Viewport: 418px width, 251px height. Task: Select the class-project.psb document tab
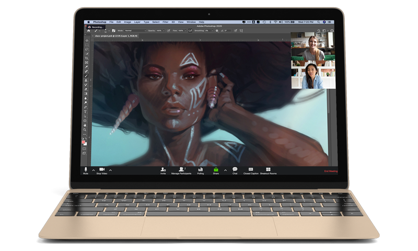click(115, 36)
